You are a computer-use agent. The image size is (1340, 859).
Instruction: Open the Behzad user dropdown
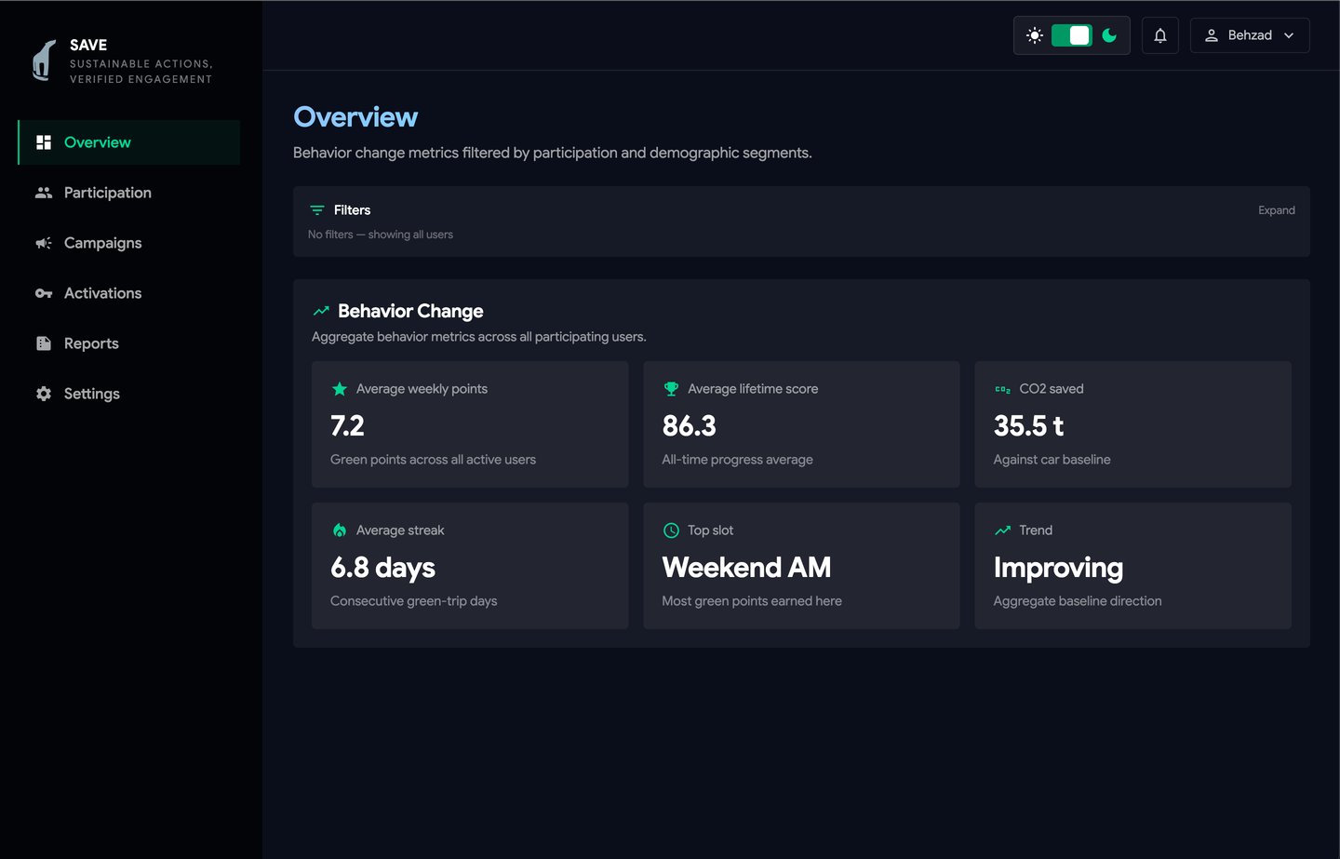point(1250,35)
